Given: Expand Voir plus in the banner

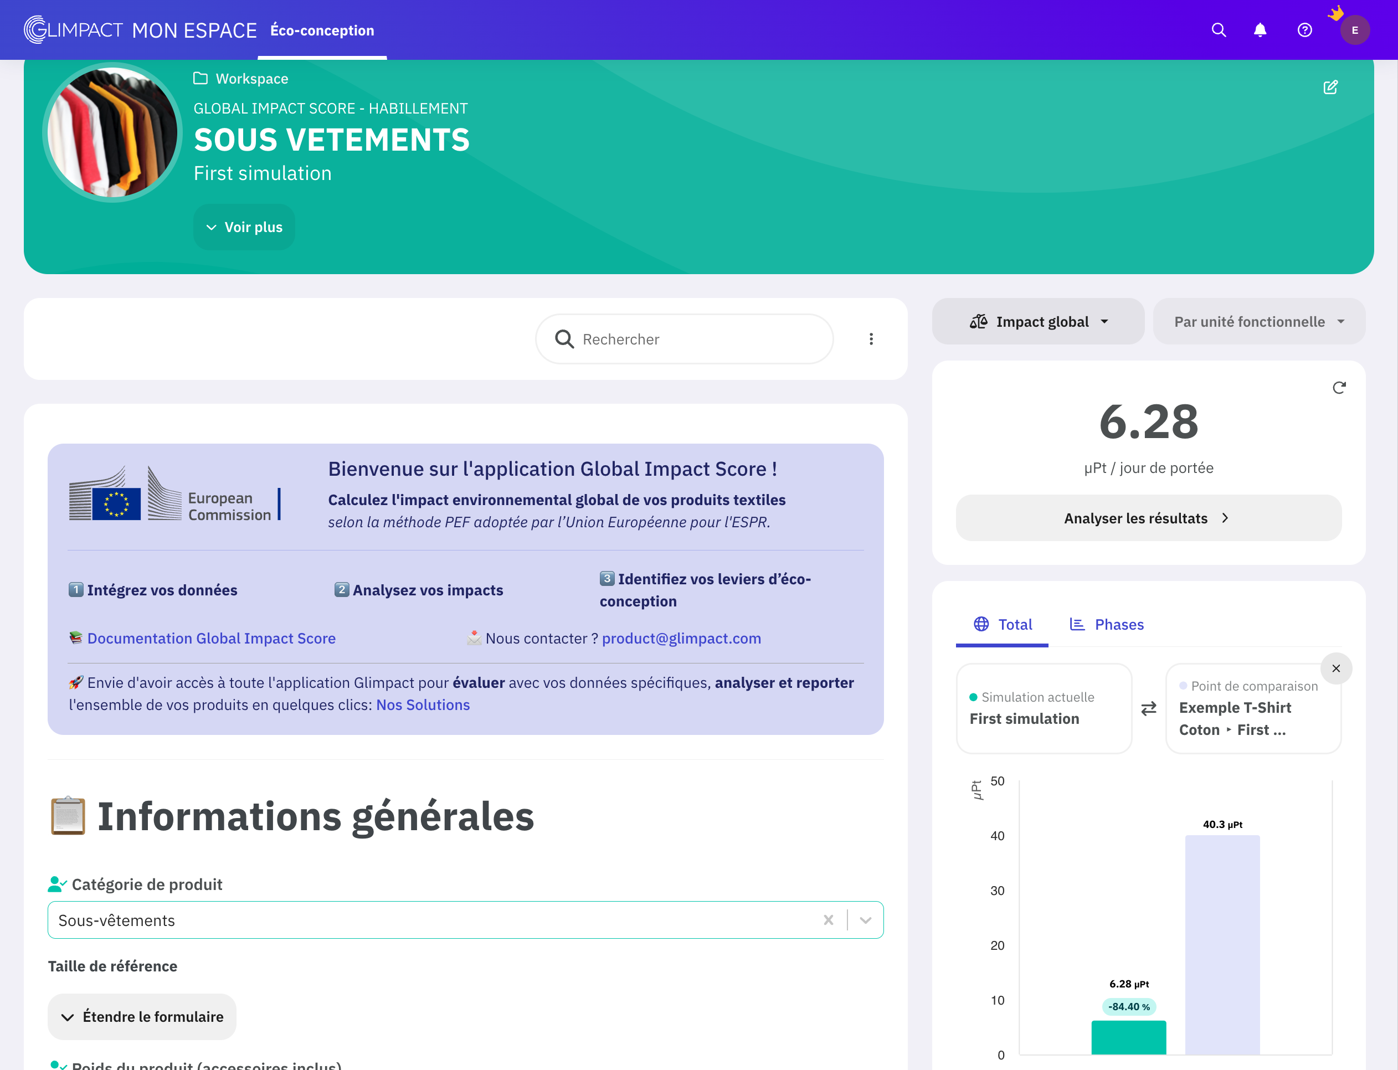Looking at the screenshot, I should (x=244, y=228).
